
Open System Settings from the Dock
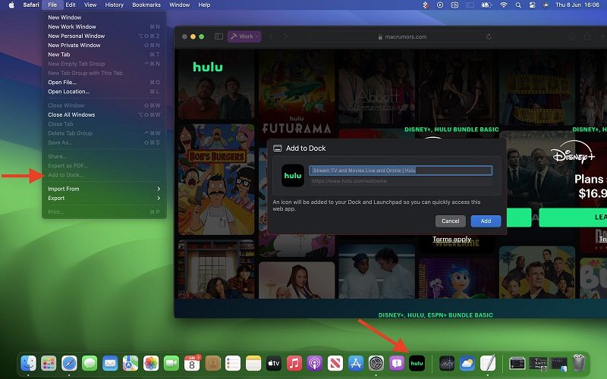coord(376,364)
